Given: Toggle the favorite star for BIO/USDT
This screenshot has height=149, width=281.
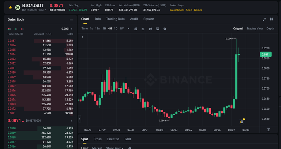Looking at the screenshot, I should pos(10,8).
